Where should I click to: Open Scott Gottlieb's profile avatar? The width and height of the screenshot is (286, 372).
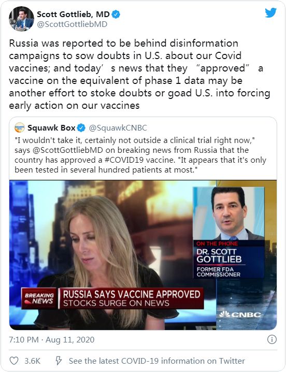tap(21, 19)
